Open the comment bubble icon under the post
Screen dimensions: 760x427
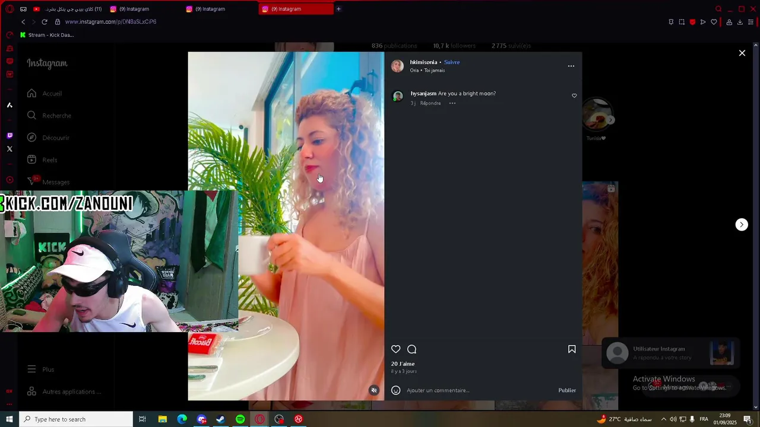412,349
